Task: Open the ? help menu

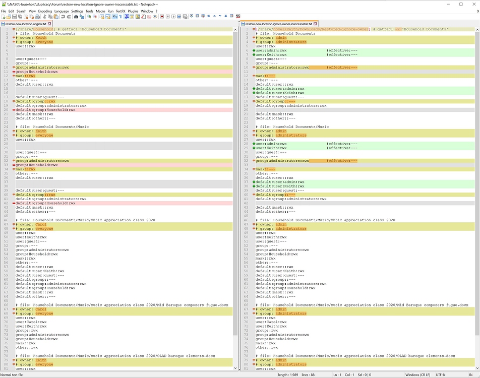Action: coord(156,11)
